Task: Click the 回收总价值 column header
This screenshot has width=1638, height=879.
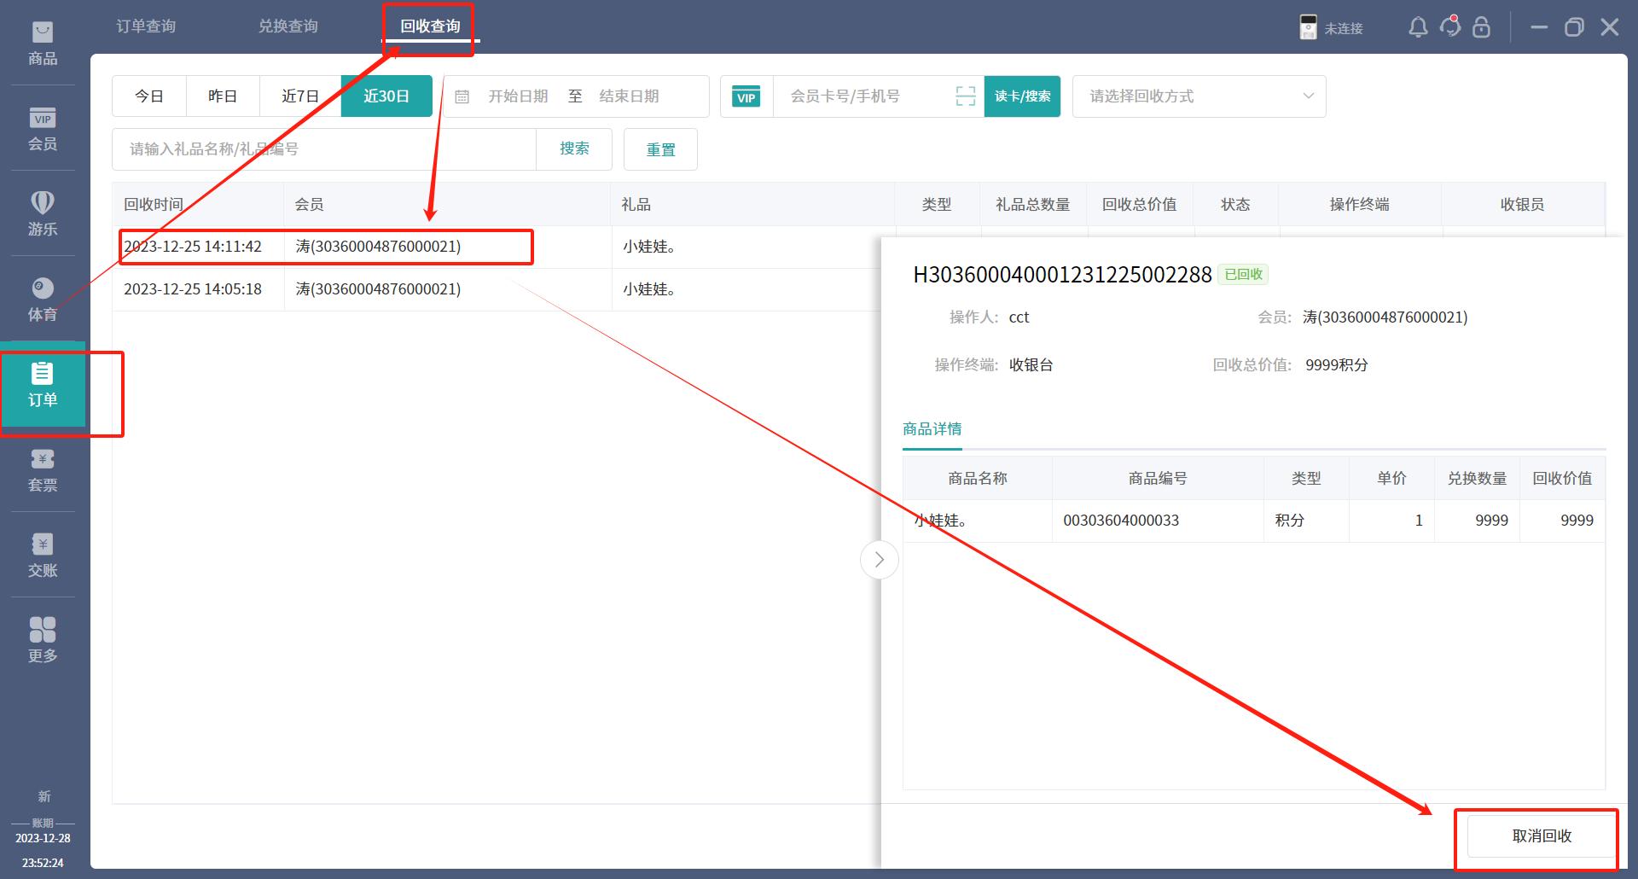Action: coord(1140,205)
